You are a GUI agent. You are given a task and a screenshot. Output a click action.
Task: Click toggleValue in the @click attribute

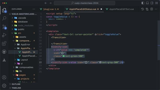pos(111,34)
